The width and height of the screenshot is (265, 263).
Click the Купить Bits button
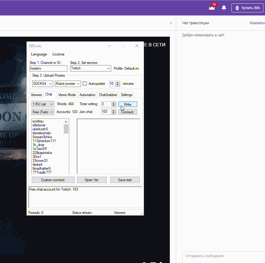pyautogui.click(x=247, y=8)
